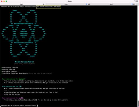Click the terminal's vertical scrollbar thumb
This screenshot has height=107, width=139.
click(x=138, y=103)
